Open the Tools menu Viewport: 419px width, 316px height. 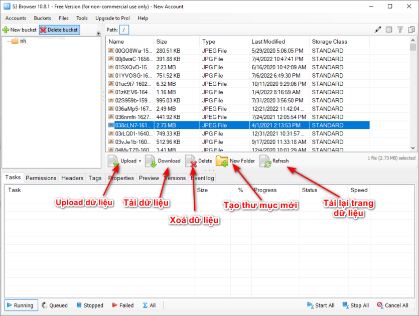pos(82,18)
